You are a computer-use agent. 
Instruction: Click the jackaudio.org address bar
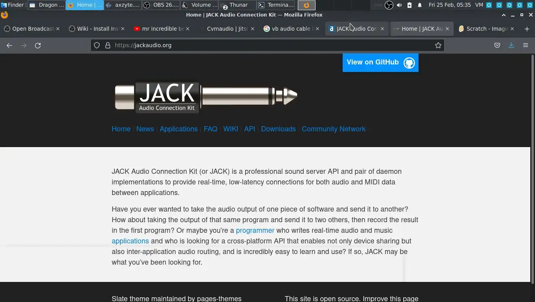click(x=267, y=45)
